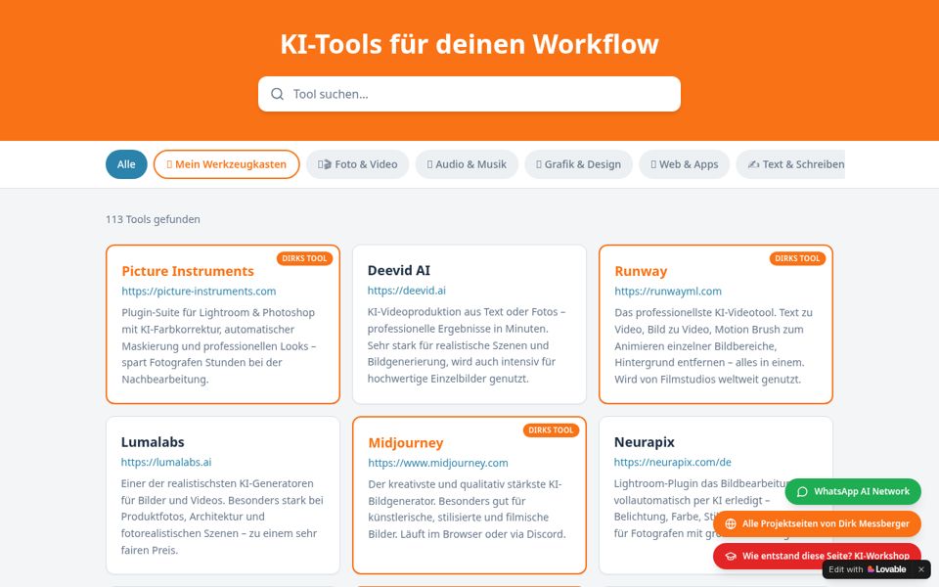Click the Midjourney description text
This screenshot has height=587, width=939.
point(467,509)
